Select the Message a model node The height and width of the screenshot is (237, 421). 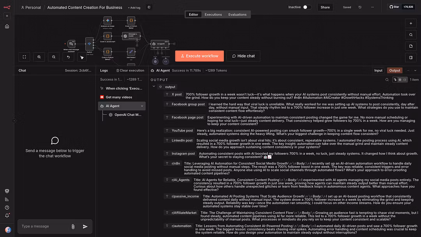(131, 36)
